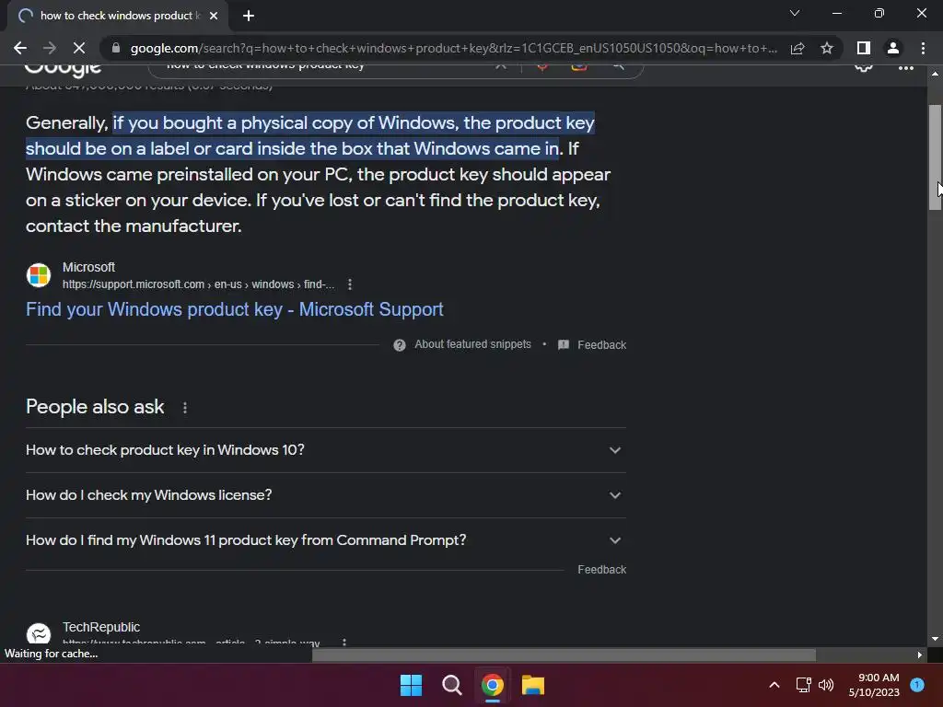Open clock and date 9:00 AM
943x707 pixels.
[874, 685]
